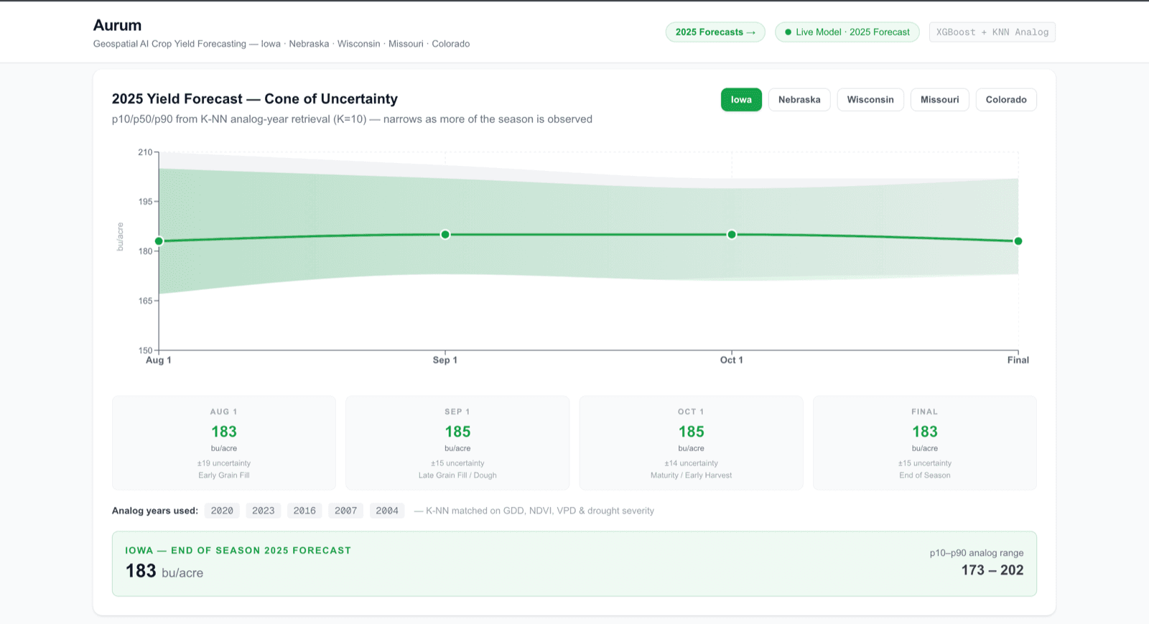Click the Oct 1 data point on chart
The height and width of the screenshot is (624, 1149).
[x=732, y=235]
